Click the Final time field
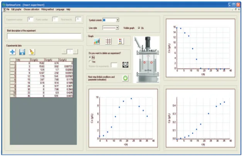This screenshot has height=156, width=243. click(x=78, y=19)
